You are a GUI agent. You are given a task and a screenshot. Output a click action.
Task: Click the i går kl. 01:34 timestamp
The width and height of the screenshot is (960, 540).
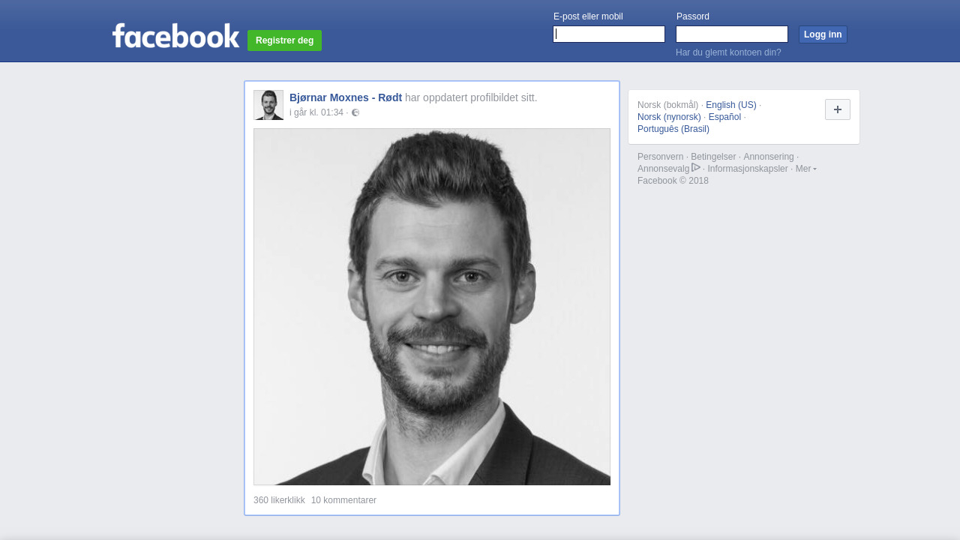point(316,112)
